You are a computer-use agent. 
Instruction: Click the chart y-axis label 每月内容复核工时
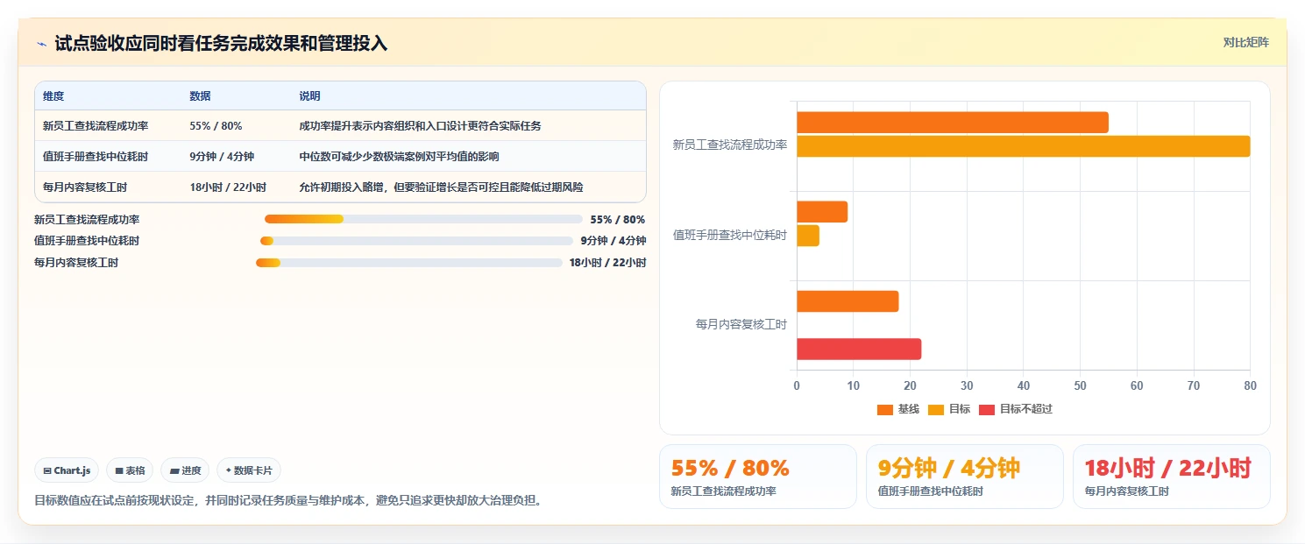click(x=741, y=324)
